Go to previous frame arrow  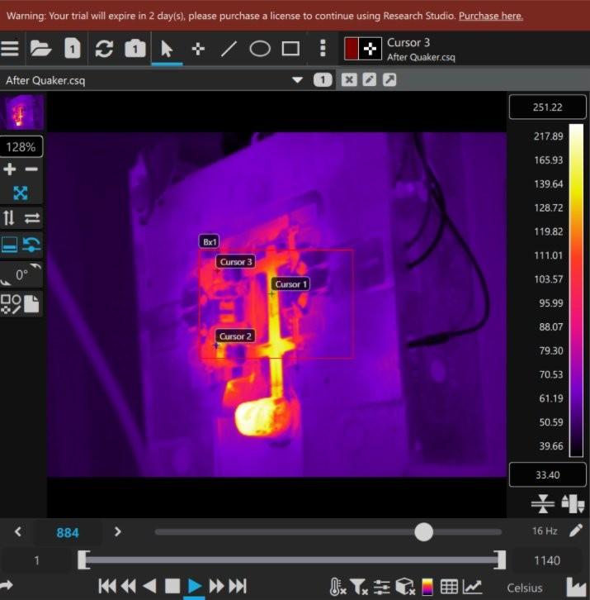click(x=17, y=531)
